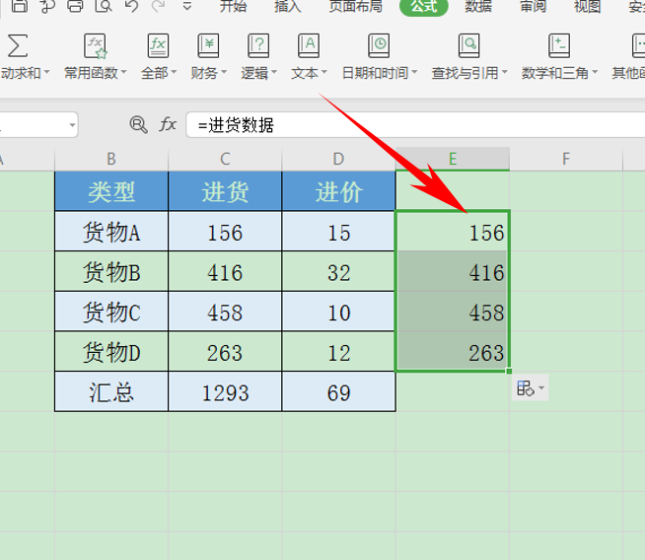Select cell with 10 in 进价 column
Image resolution: width=645 pixels, height=560 pixels.
point(338,312)
